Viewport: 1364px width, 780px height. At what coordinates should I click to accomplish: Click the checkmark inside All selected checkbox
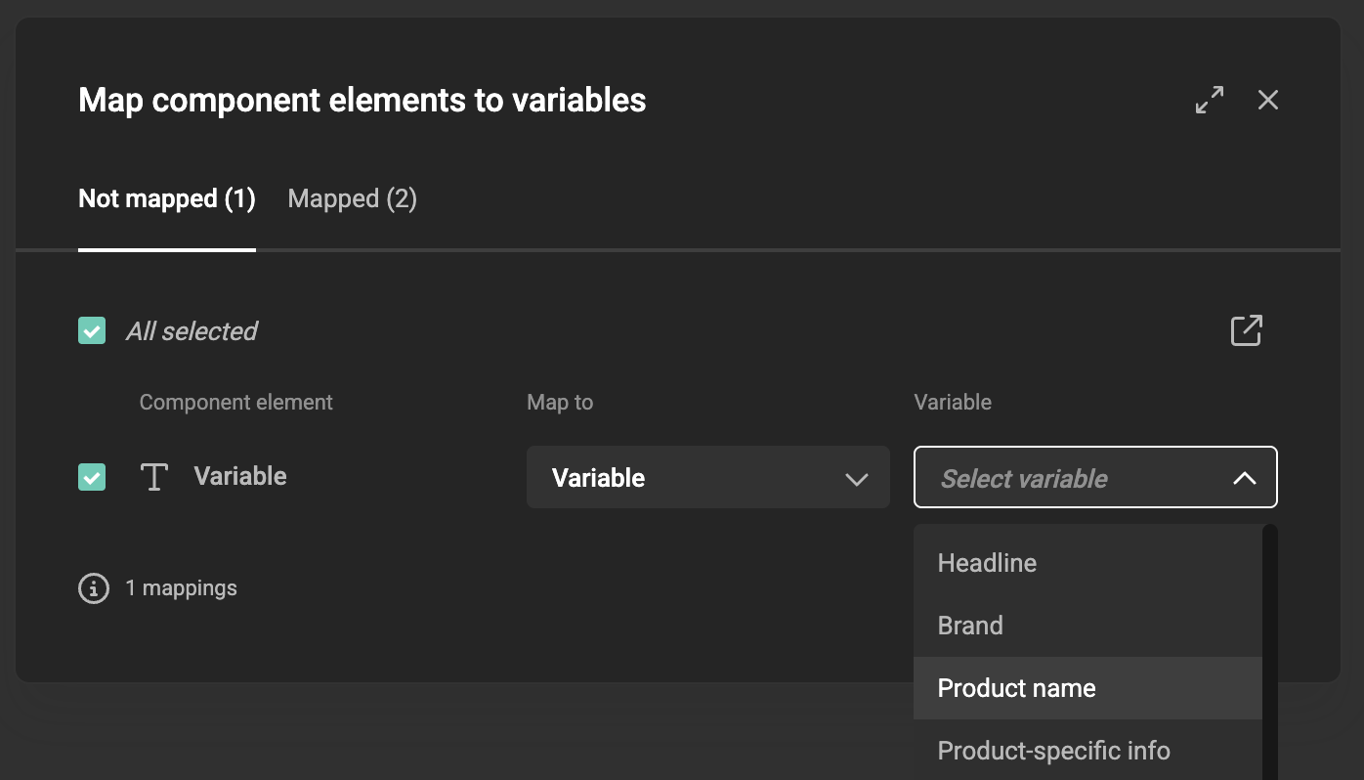click(91, 330)
